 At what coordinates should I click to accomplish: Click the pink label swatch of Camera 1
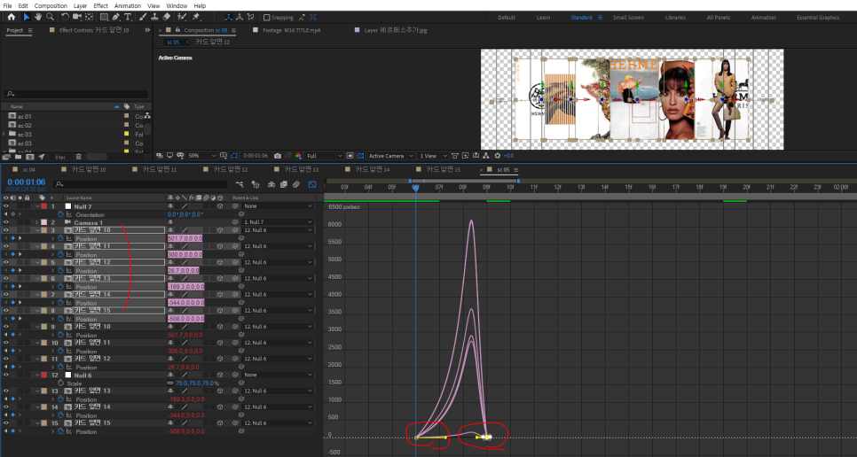[x=43, y=222]
